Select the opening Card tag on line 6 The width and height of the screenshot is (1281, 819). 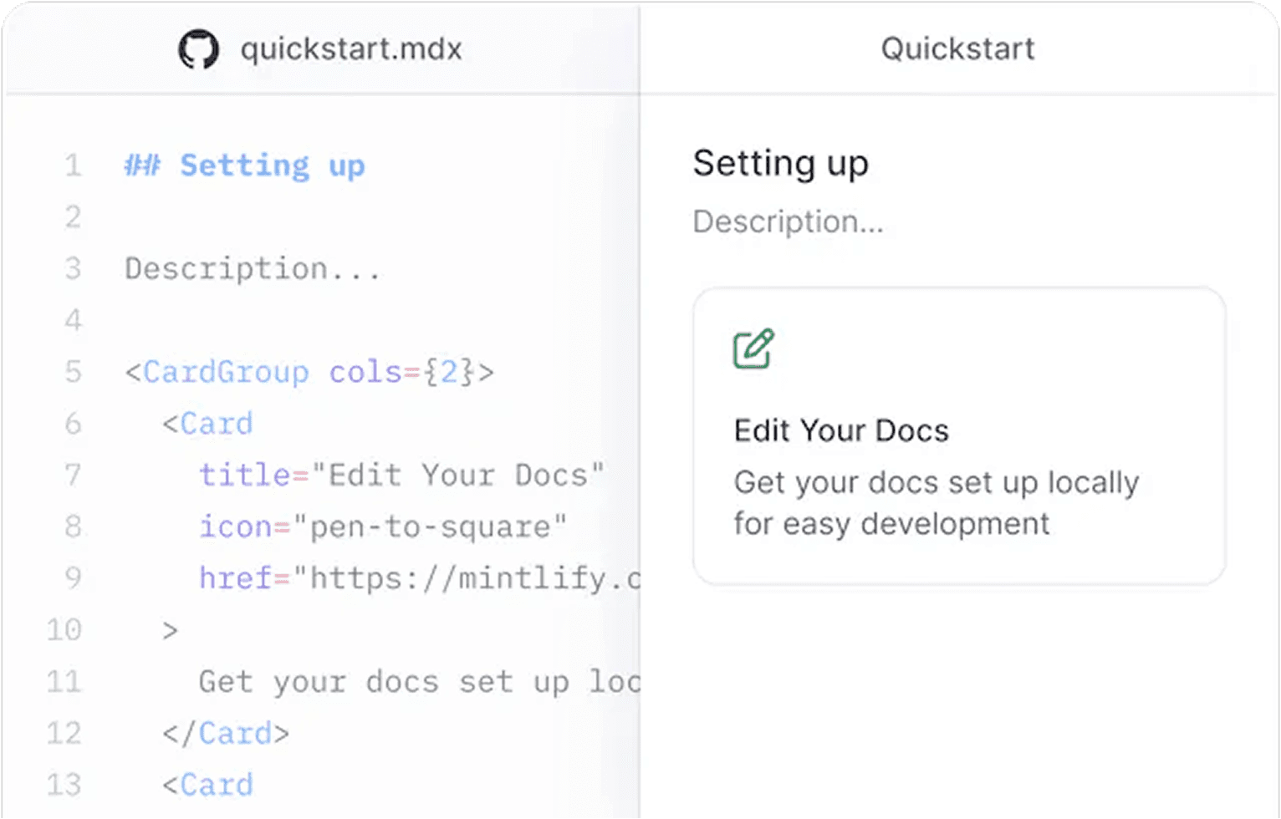[207, 424]
